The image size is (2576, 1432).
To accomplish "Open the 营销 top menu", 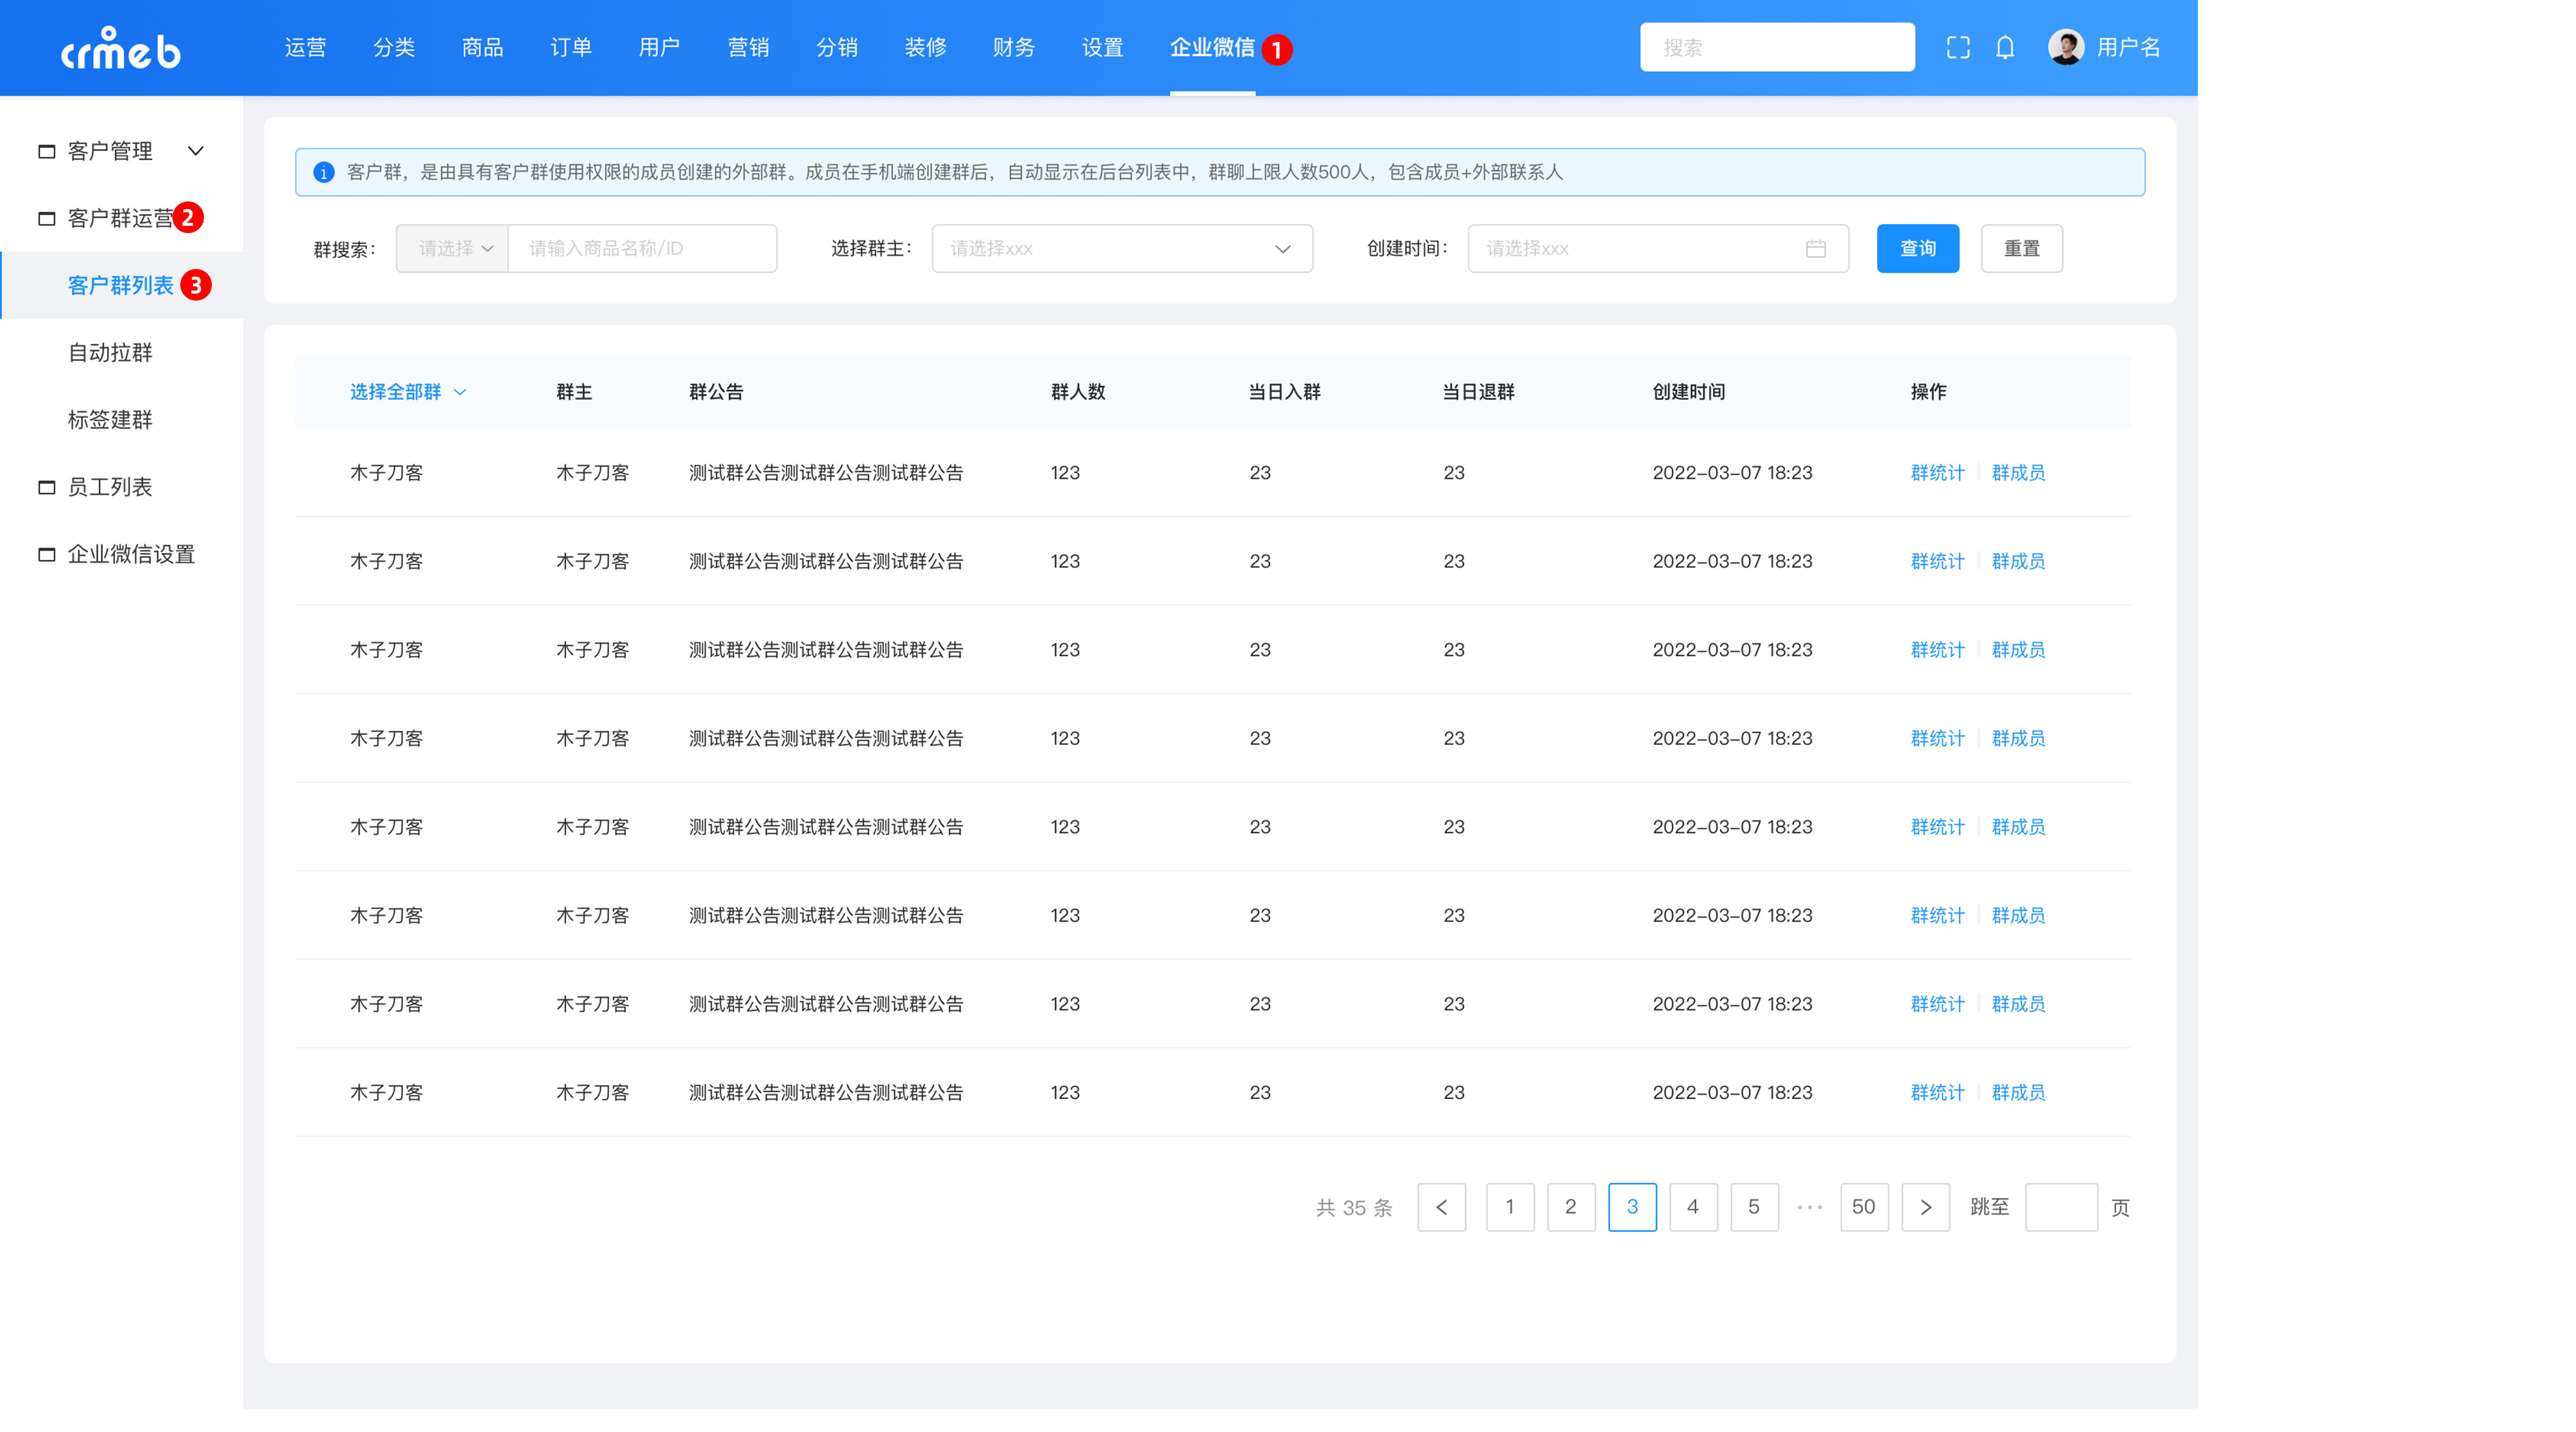I will 748,47.
